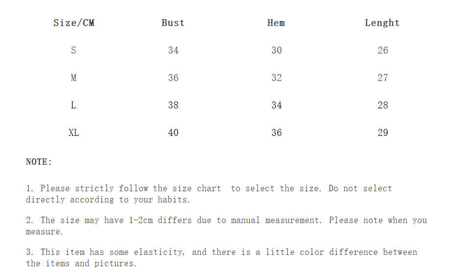Click Bust value 38 for size L

pyautogui.click(x=173, y=105)
